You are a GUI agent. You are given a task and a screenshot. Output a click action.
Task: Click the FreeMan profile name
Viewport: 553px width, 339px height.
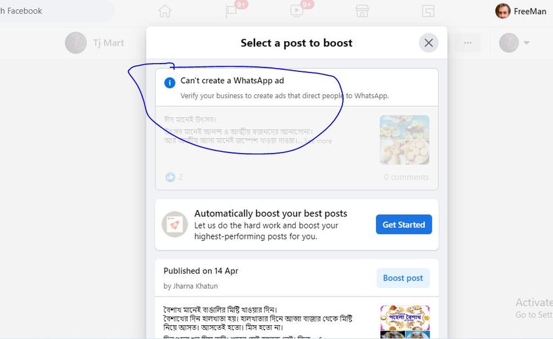click(530, 11)
